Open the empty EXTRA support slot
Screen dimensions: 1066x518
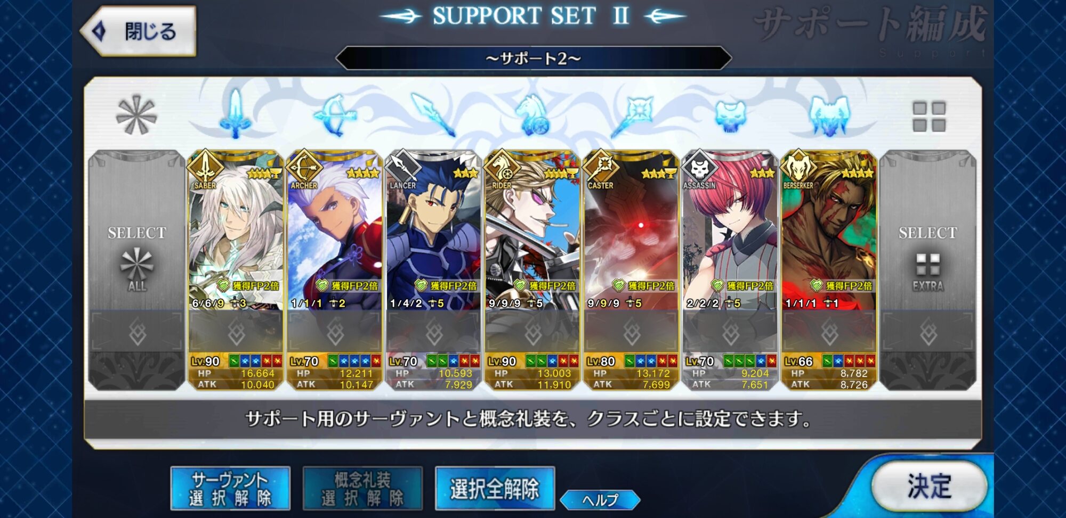pos(928,270)
